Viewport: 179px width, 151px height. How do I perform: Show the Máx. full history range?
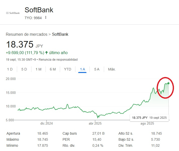point(112,69)
